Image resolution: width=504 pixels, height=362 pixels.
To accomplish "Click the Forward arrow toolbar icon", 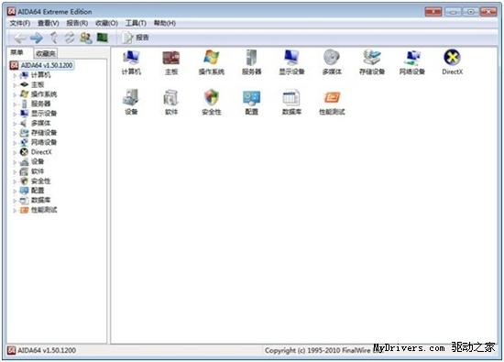I will [x=37, y=38].
